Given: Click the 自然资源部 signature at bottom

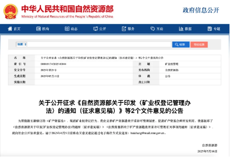Looking at the screenshot, I should pos(210,145).
